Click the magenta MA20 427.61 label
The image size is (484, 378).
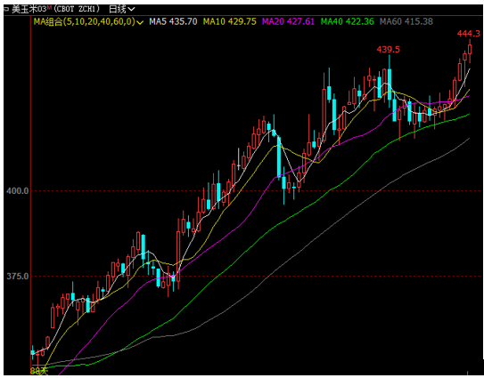click(x=288, y=21)
